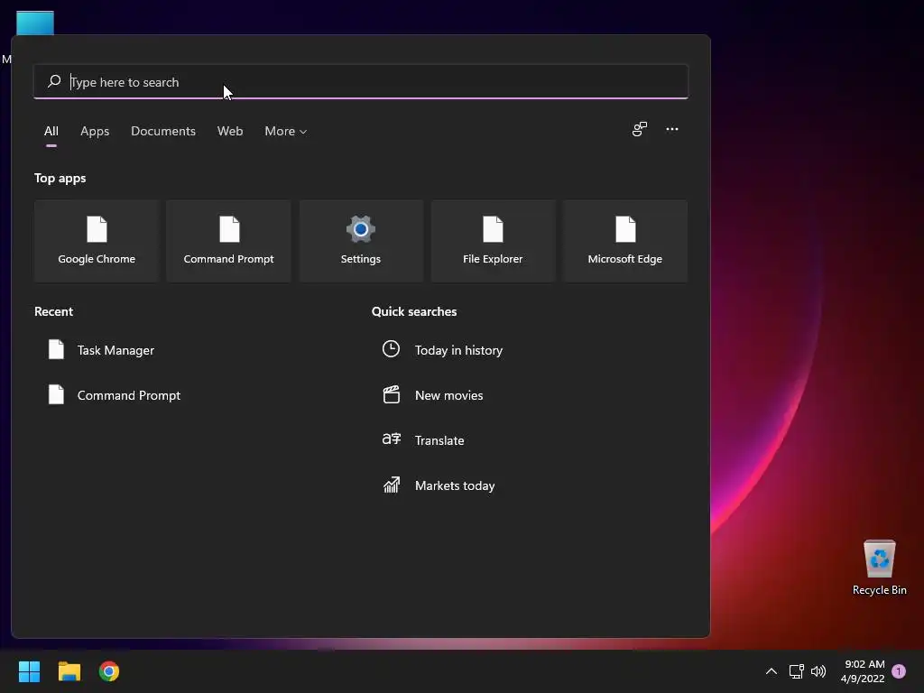The width and height of the screenshot is (924, 693).
Task: Click the Type here to search field
Action: click(361, 81)
